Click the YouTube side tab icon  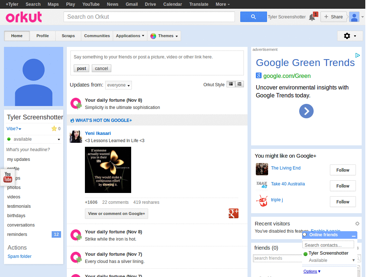(8, 177)
